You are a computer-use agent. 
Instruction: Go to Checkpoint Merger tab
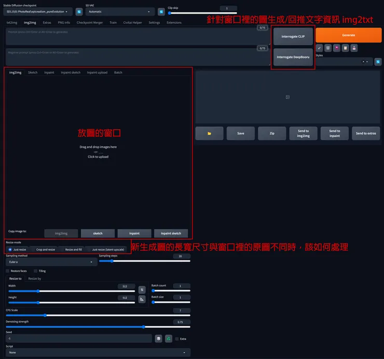[90, 22]
